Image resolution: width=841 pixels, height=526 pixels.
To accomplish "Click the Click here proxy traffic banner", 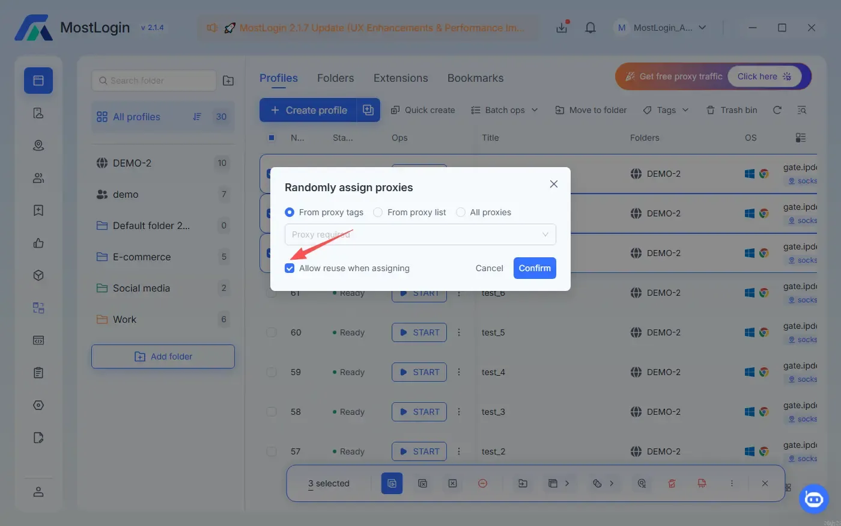I will pyautogui.click(x=765, y=76).
